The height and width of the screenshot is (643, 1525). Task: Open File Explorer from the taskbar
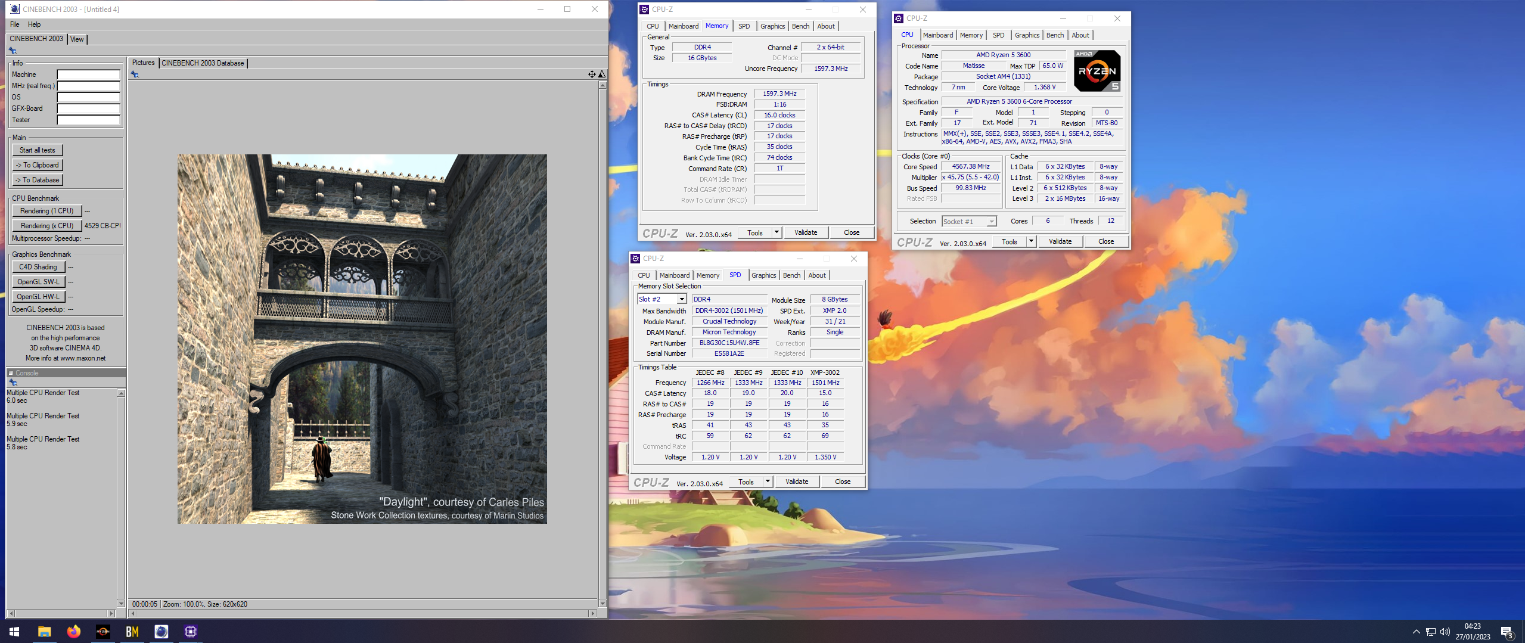click(44, 632)
